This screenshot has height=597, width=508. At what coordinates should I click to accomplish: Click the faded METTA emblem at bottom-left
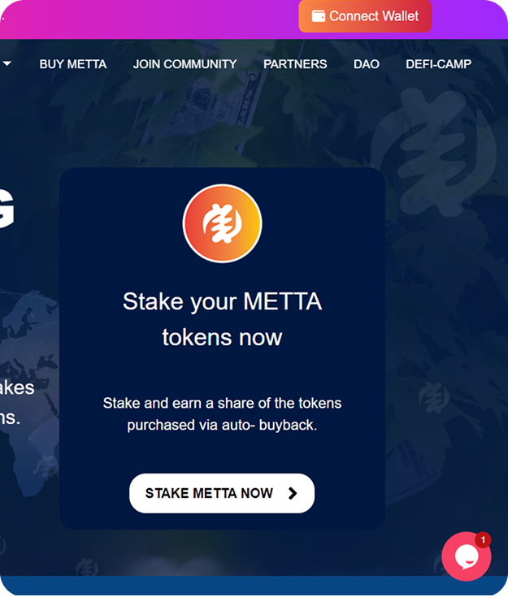(x=87, y=566)
